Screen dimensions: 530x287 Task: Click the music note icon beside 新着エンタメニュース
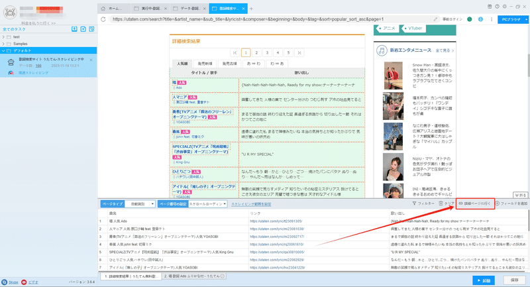382,50
